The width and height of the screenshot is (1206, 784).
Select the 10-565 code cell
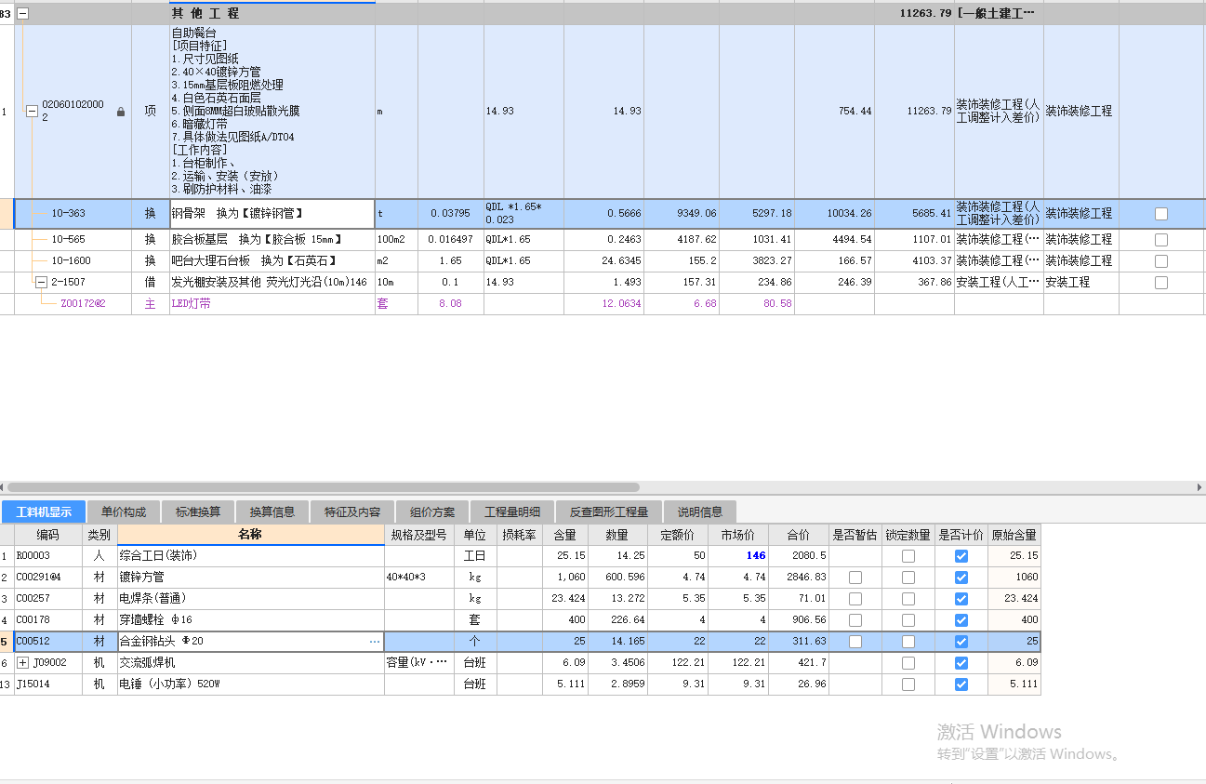pyautogui.click(x=73, y=240)
